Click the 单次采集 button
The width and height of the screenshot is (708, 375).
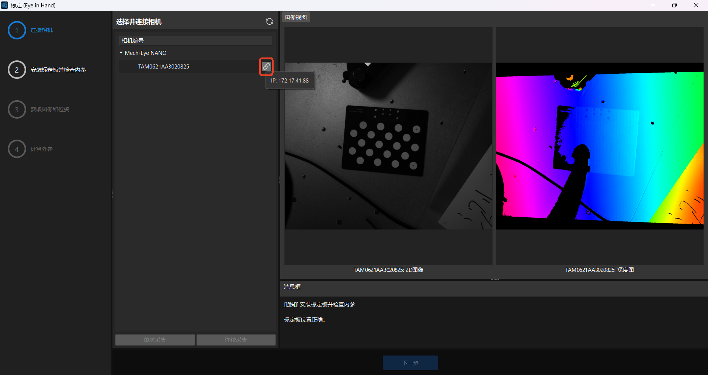pos(155,340)
